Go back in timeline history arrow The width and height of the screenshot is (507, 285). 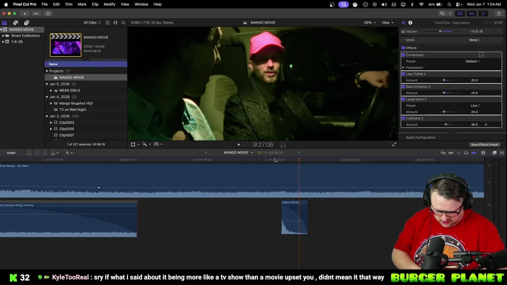point(206,153)
